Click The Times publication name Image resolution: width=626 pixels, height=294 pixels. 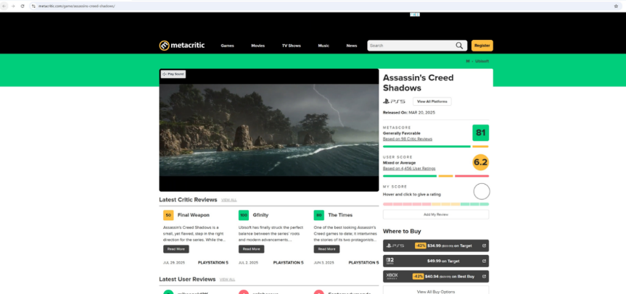point(340,215)
